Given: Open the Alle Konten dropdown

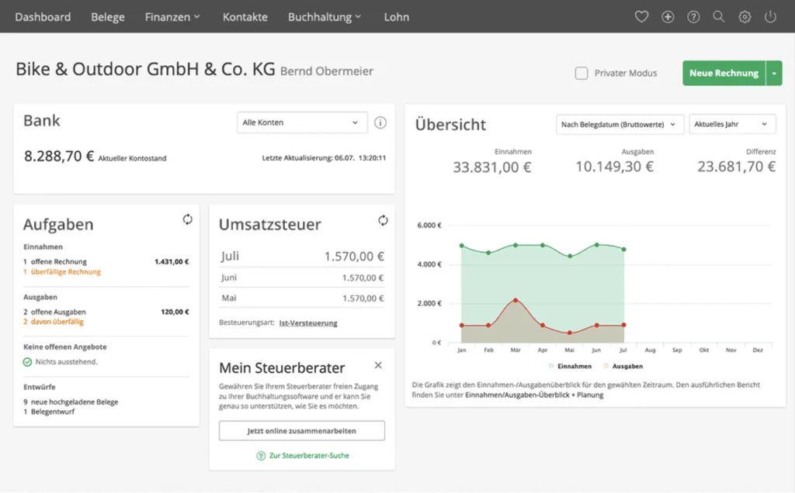Looking at the screenshot, I should [x=301, y=122].
